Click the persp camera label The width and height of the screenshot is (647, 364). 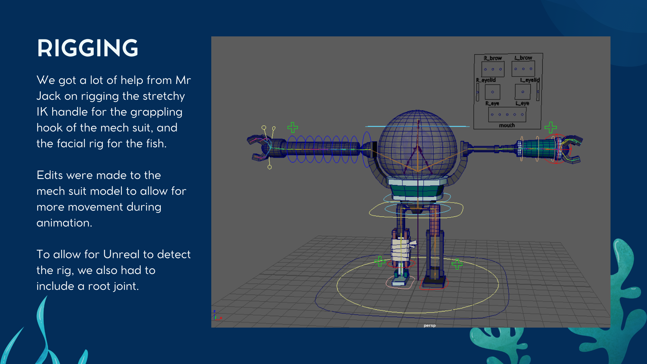(430, 326)
